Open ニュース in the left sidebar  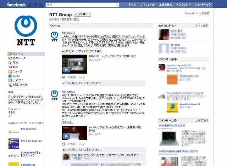[x=17, y=71]
